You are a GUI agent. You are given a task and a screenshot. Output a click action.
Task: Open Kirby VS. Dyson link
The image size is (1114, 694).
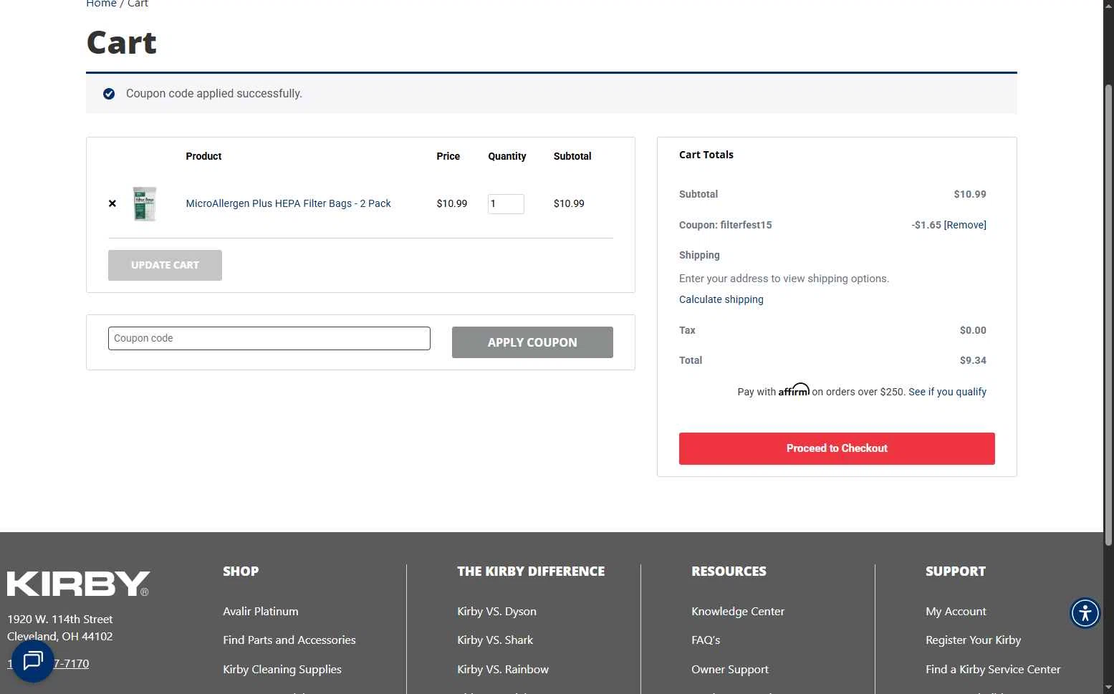[x=496, y=611]
